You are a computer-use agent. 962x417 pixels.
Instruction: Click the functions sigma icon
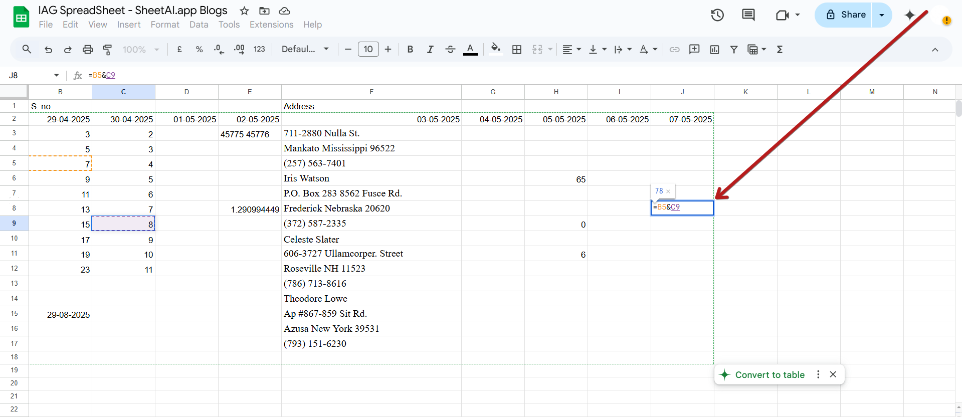780,49
